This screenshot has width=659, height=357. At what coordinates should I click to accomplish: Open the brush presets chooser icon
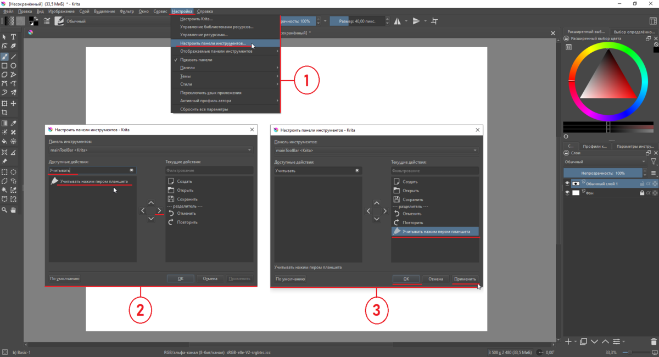59,21
